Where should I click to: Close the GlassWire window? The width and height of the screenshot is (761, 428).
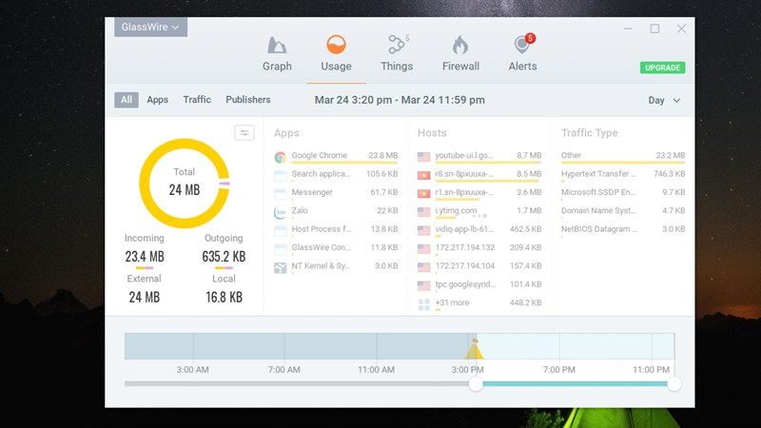click(x=681, y=29)
